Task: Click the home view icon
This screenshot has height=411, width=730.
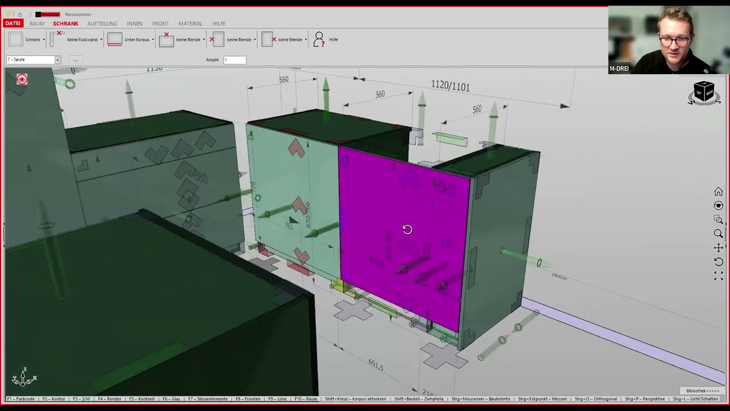Action: pos(719,192)
